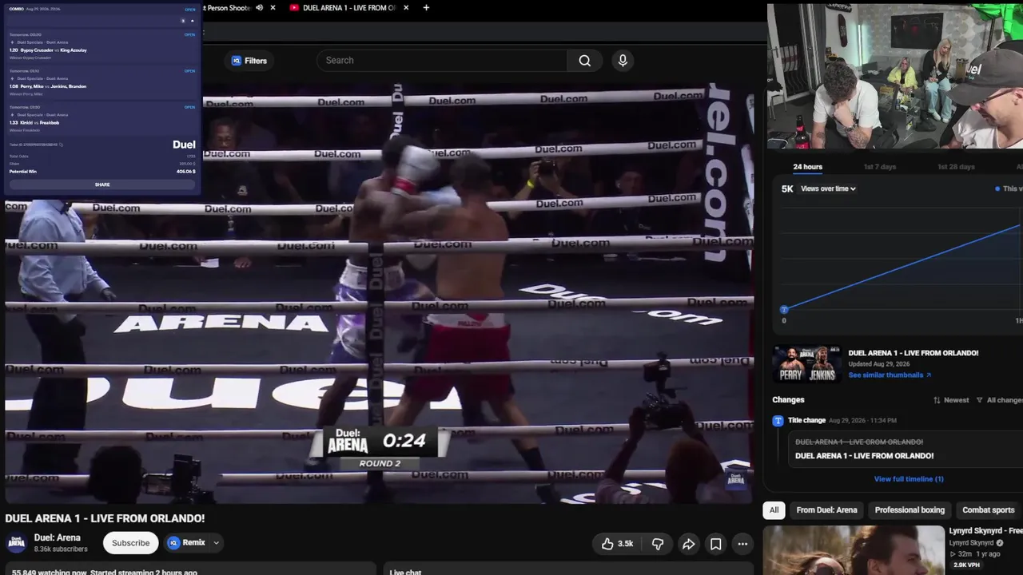
Task: Select the All filter chip
Action: (x=774, y=510)
